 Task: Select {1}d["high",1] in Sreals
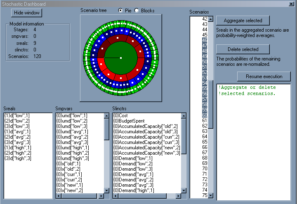[x=18, y=148]
